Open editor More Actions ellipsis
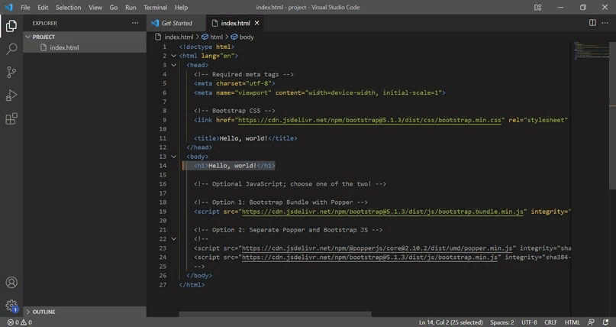Screen dimensions: 616x327 tap(605, 23)
